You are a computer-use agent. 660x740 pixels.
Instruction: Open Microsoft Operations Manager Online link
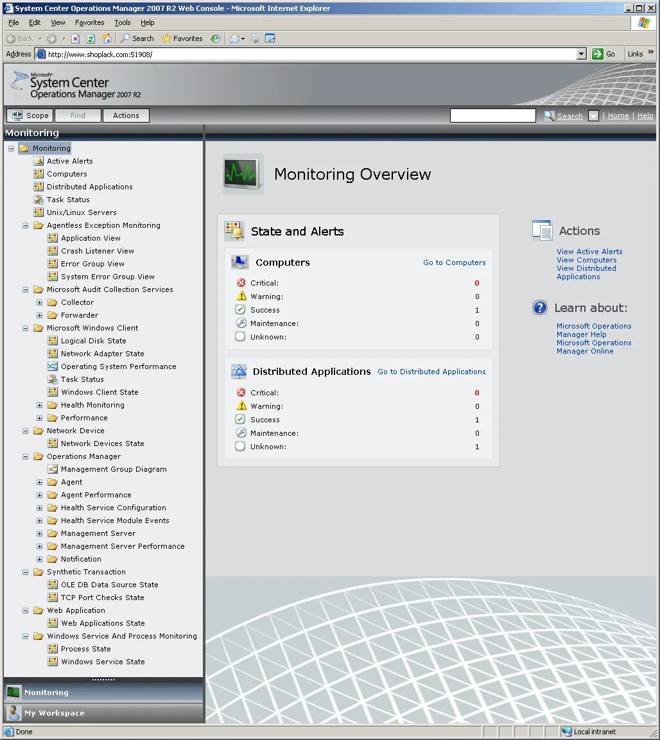click(x=593, y=347)
